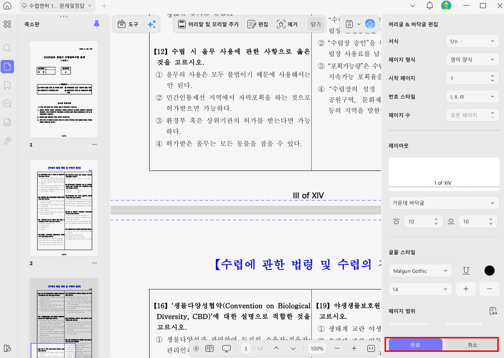Pin the thumbnail panel

[96, 24]
